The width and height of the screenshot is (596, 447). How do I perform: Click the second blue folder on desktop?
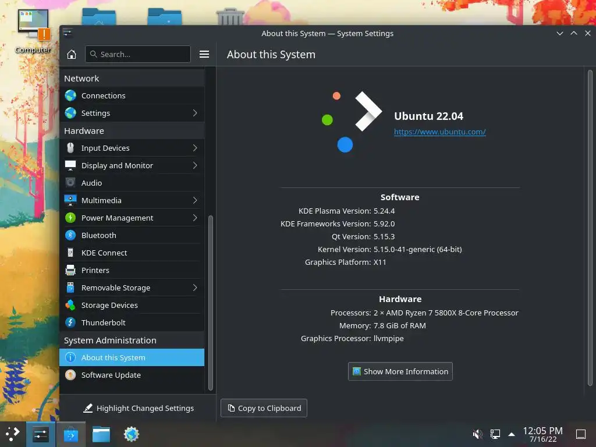165,16
